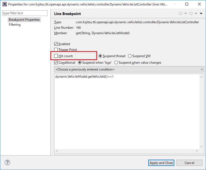206x170 pixels.
Task: Open the help question mark icon
Action: pos(7,162)
